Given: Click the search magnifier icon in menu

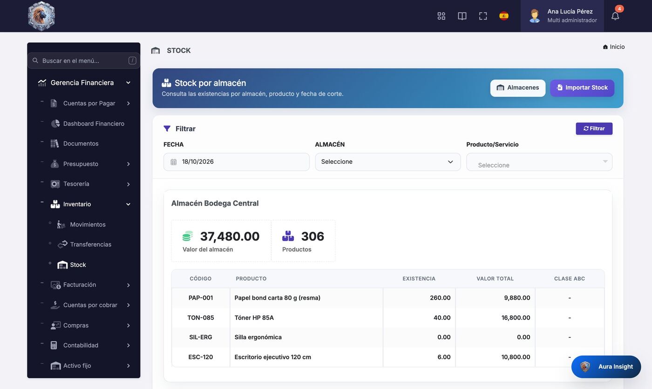Looking at the screenshot, I should [x=35, y=60].
